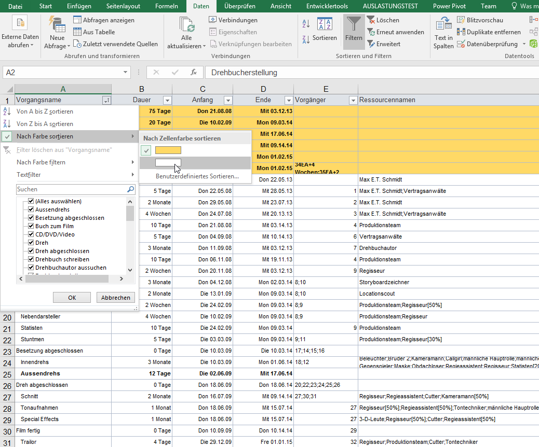Expand the Name Box dropdown arrow
The width and height of the screenshot is (539, 447).
pyautogui.click(x=126, y=73)
